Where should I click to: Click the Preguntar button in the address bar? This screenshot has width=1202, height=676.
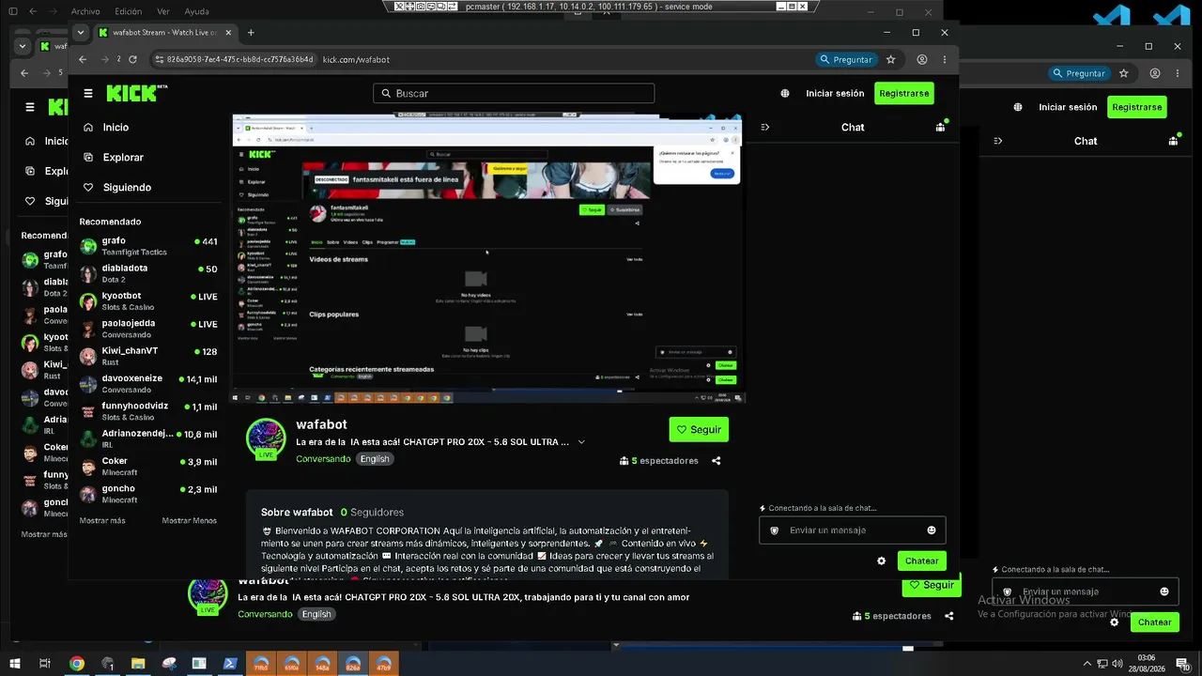(x=846, y=59)
